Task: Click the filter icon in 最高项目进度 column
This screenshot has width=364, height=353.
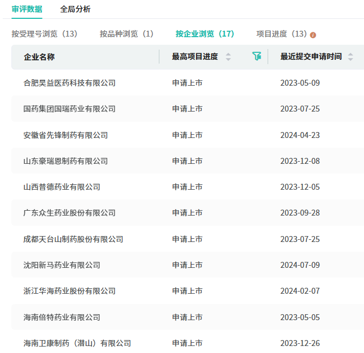Action: click(x=257, y=57)
